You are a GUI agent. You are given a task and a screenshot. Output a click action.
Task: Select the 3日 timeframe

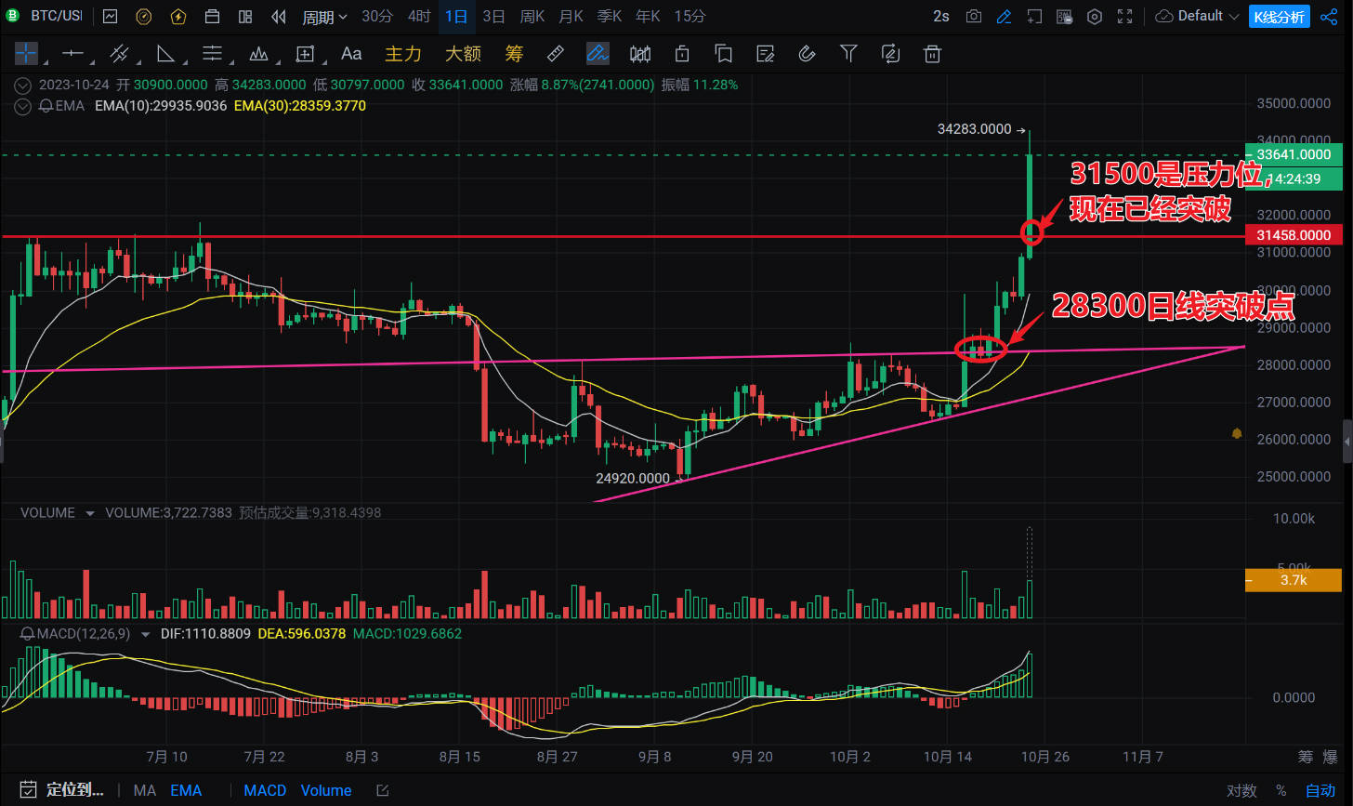pyautogui.click(x=494, y=16)
